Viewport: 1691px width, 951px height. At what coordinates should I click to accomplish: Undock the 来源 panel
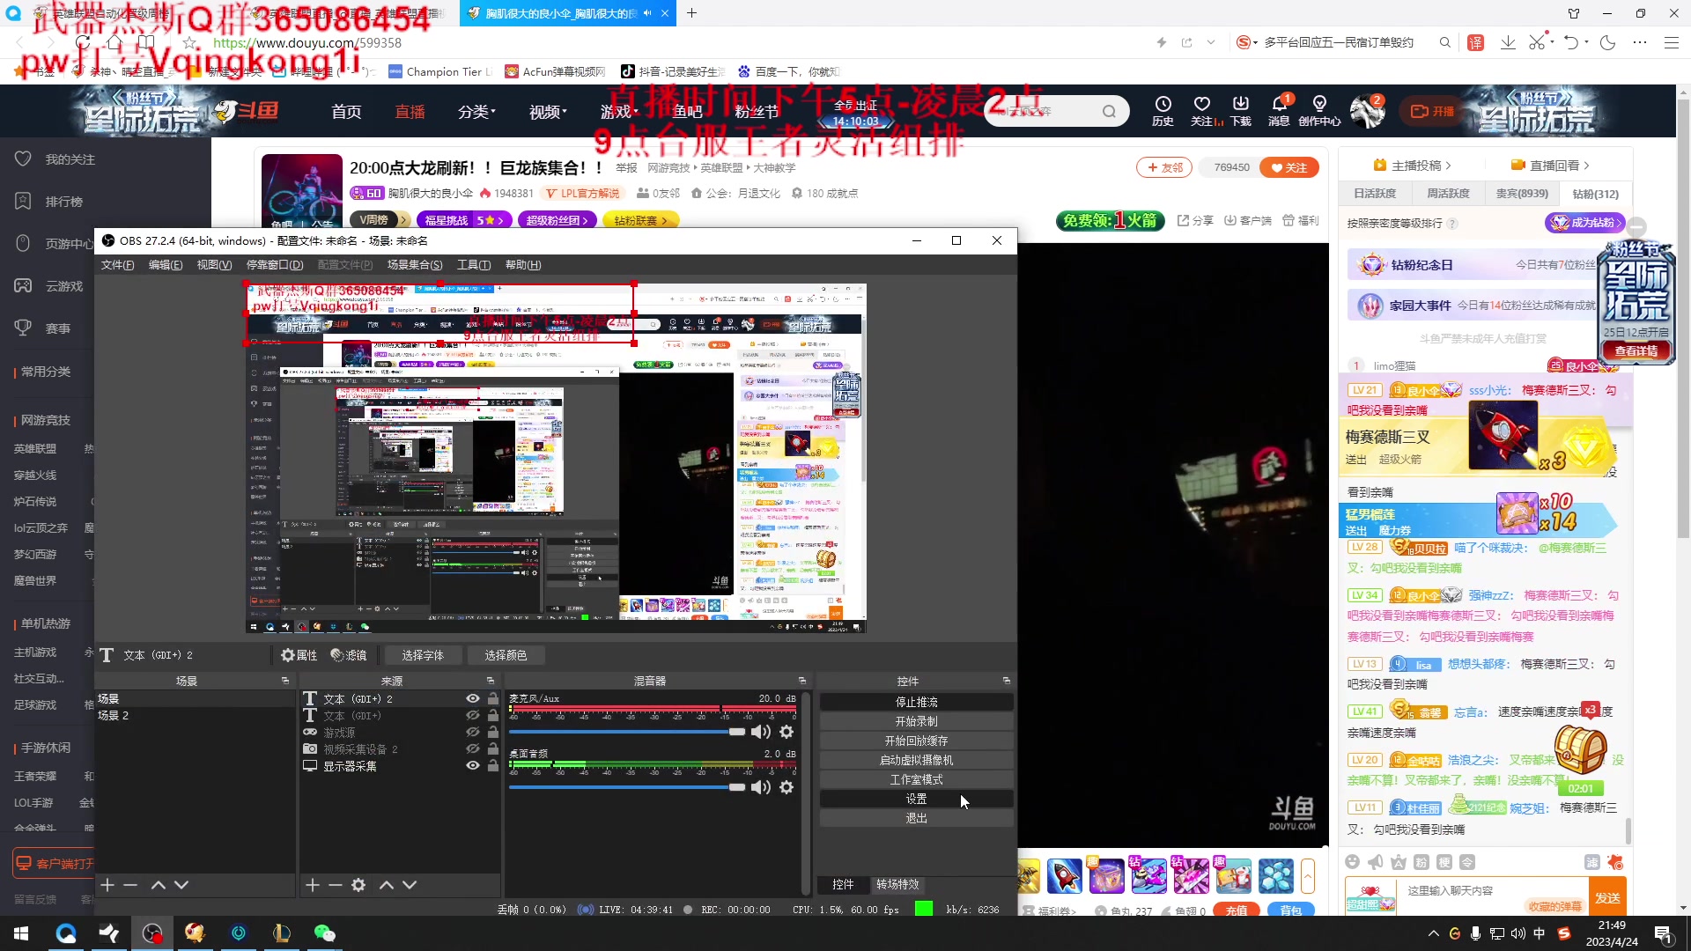[491, 681]
